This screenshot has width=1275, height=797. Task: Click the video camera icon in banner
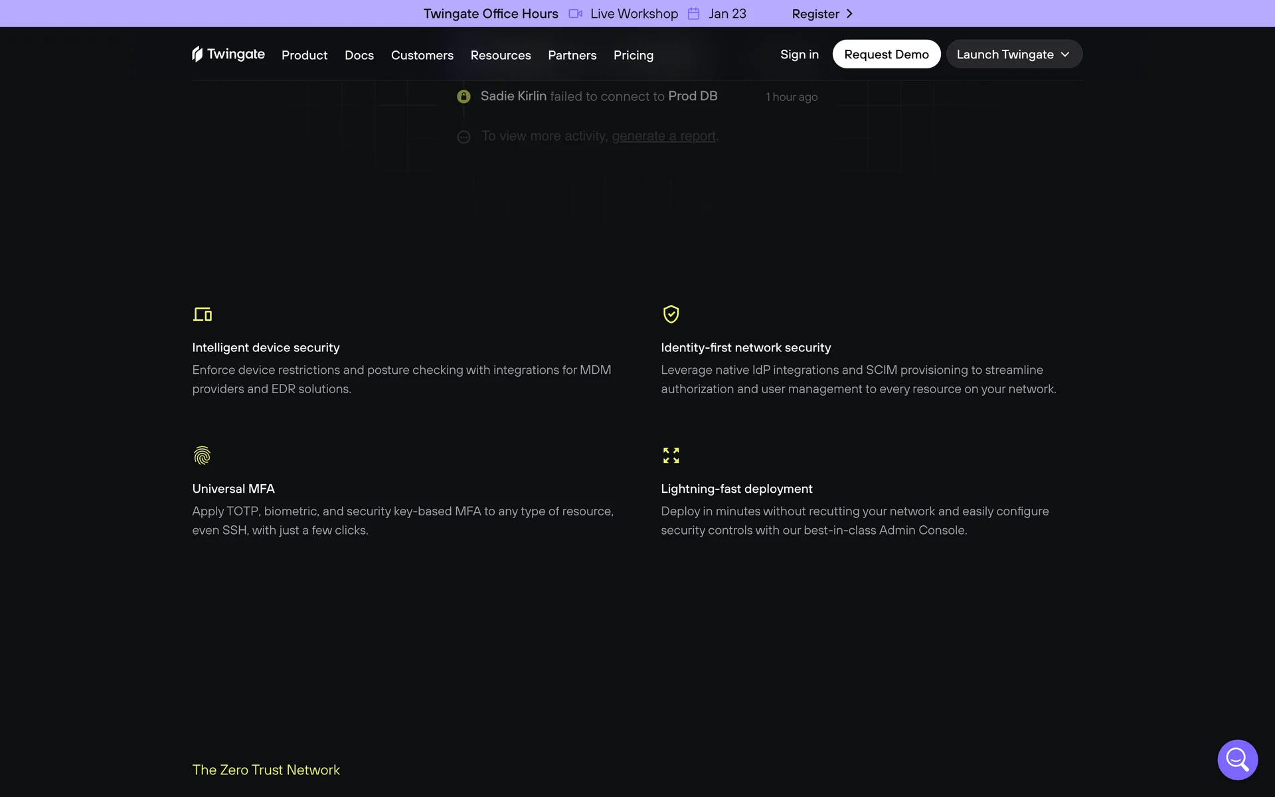tap(575, 14)
